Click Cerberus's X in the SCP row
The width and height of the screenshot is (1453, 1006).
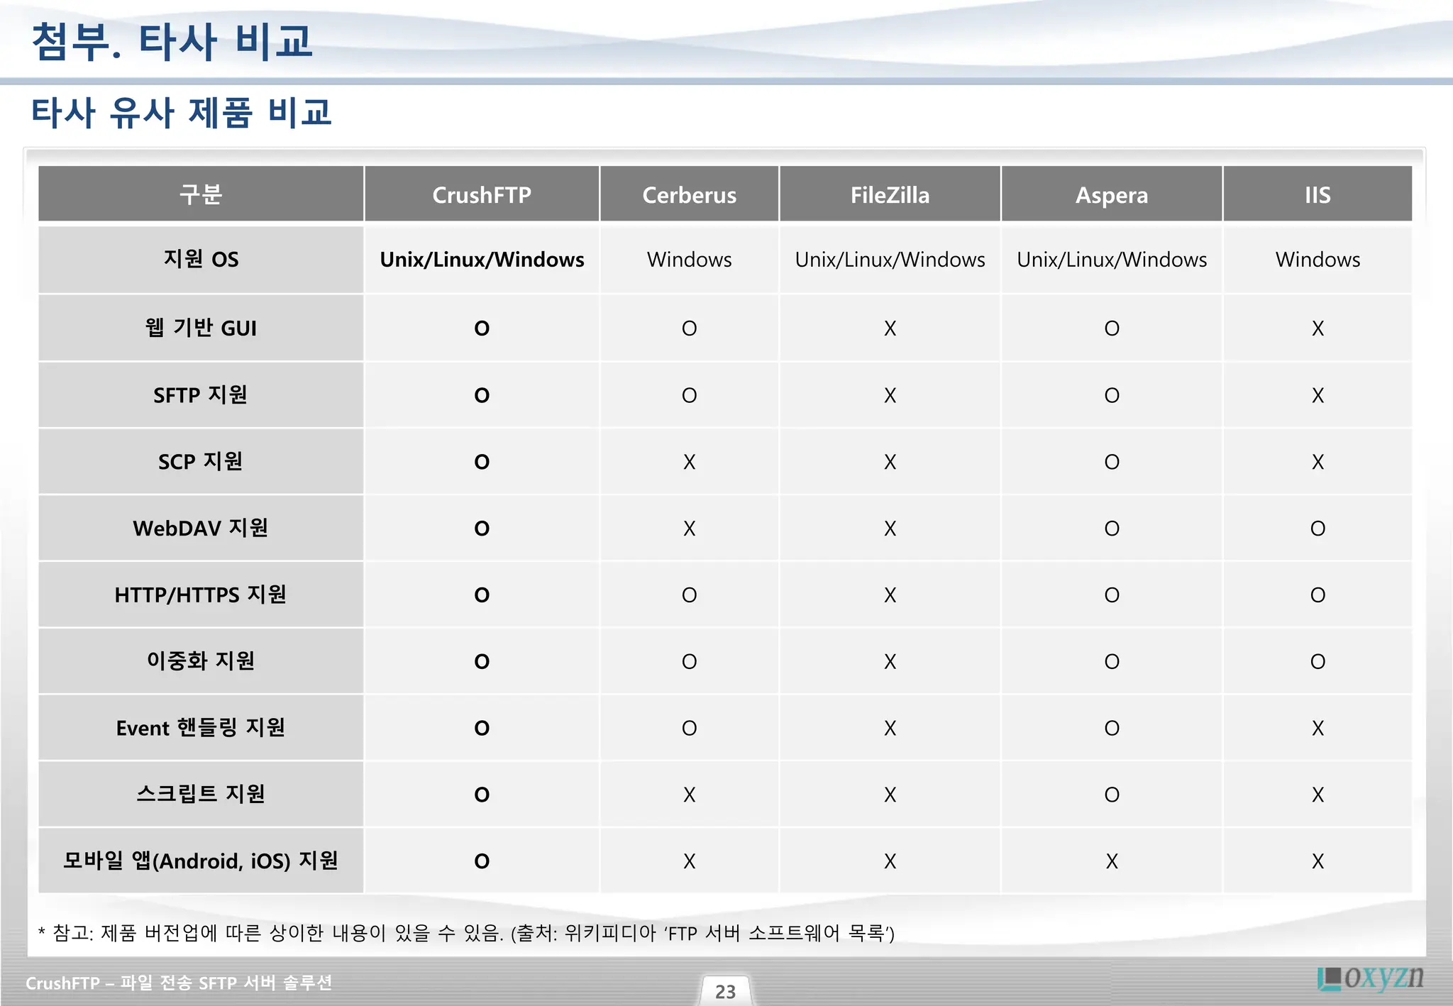point(689,462)
